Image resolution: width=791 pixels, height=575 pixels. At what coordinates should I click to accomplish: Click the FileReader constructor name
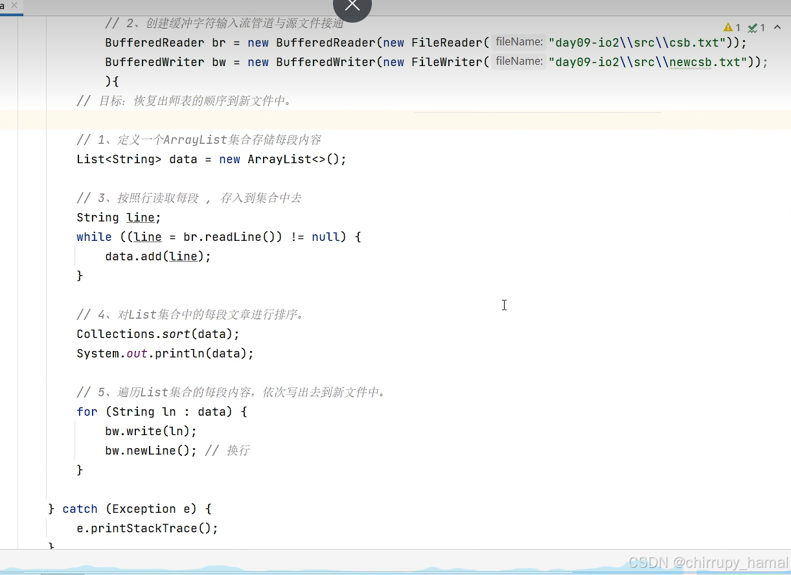pyautogui.click(x=446, y=43)
